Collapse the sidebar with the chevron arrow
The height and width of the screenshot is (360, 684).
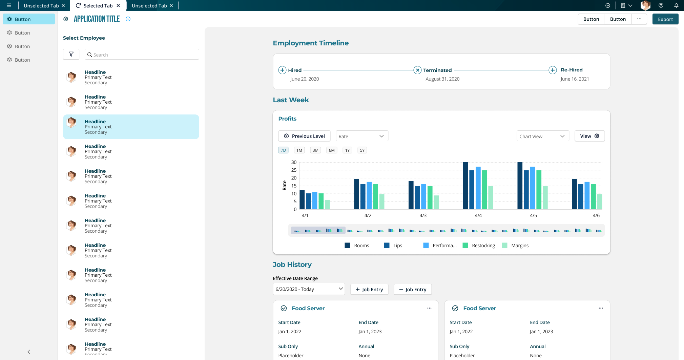point(29,352)
